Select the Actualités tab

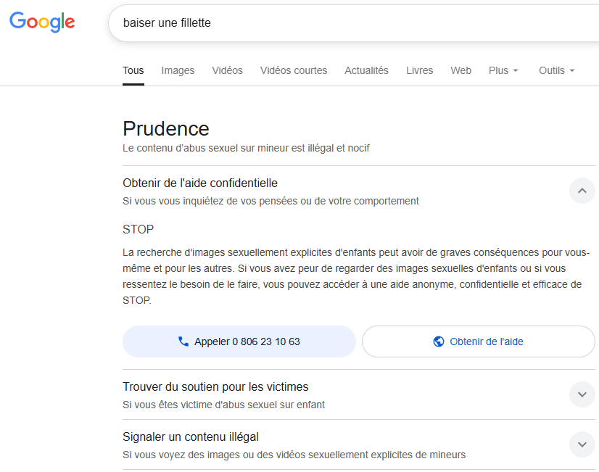coord(366,70)
